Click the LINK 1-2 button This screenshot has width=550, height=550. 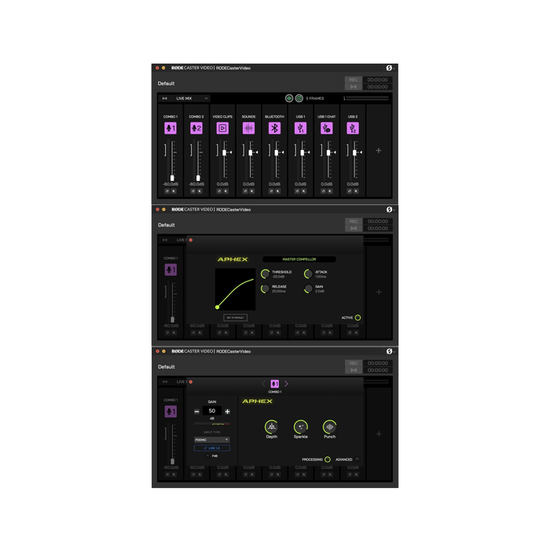pyautogui.click(x=212, y=448)
